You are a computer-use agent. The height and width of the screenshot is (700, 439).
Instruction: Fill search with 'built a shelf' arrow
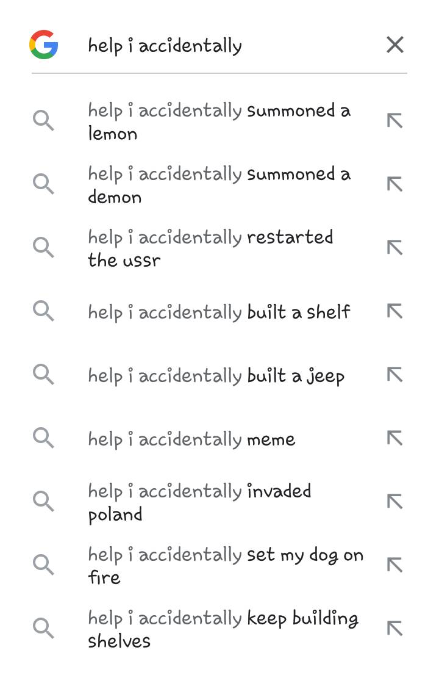[395, 311]
